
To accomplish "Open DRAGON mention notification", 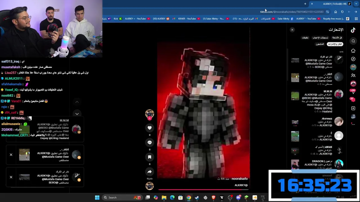I will tap(317, 164).
